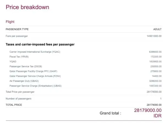
Task: Click the Price breakdown heading
Action: (28, 7)
